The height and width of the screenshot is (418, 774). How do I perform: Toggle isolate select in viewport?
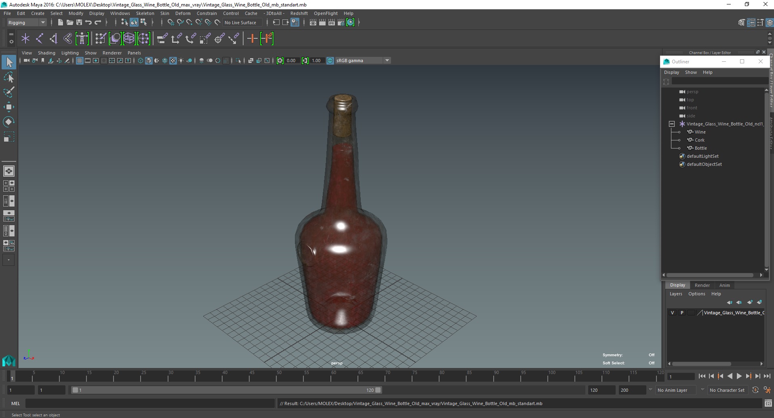[238, 61]
